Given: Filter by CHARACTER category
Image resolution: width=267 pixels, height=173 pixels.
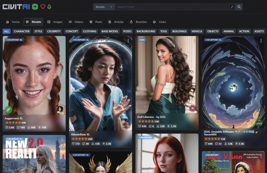Looking at the screenshot, I should [22, 31].
